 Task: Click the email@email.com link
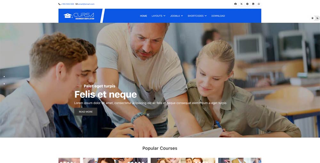tap(86, 4)
